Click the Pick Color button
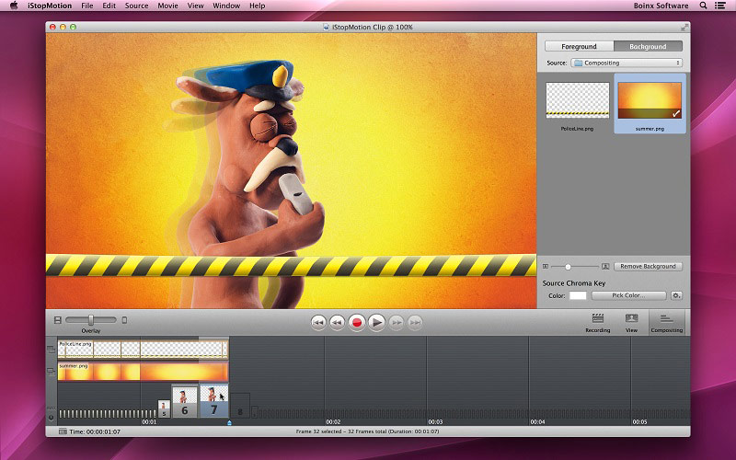This screenshot has height=460, width=736. tap(628, 295)
